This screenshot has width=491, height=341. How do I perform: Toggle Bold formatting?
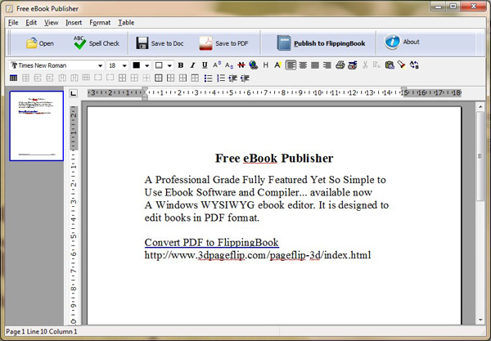tap(181, 65)
